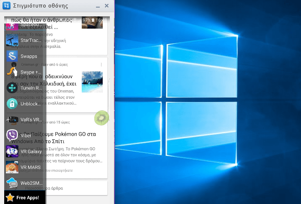Tap the Free Apps! star button
This screenshot has height=204, width=301.
(x=25, y=197)
